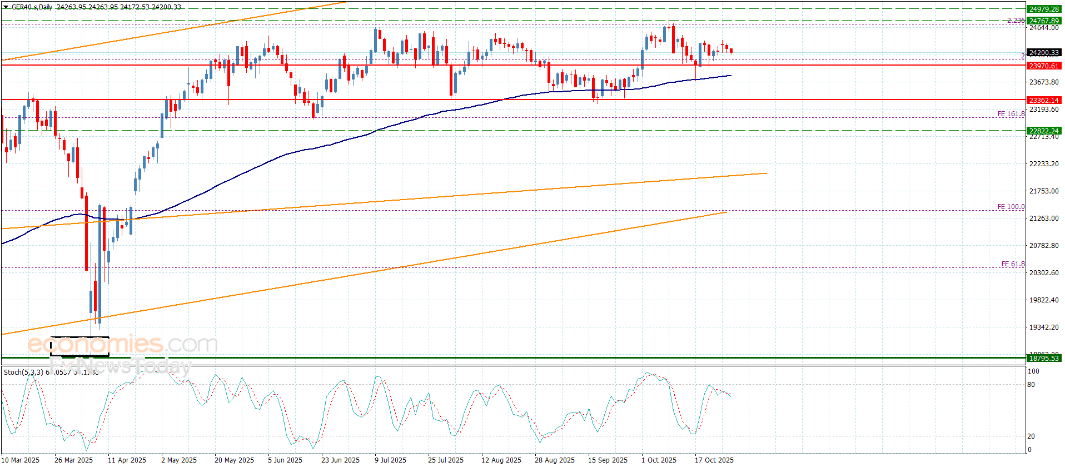This screenshot has height=467, width=1065.
Task: Click the black current price tag 24200.33
Action: 1043,53
